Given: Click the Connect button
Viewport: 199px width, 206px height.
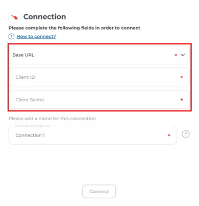Looking at the screenshot, I should click(x=99, y=191).
